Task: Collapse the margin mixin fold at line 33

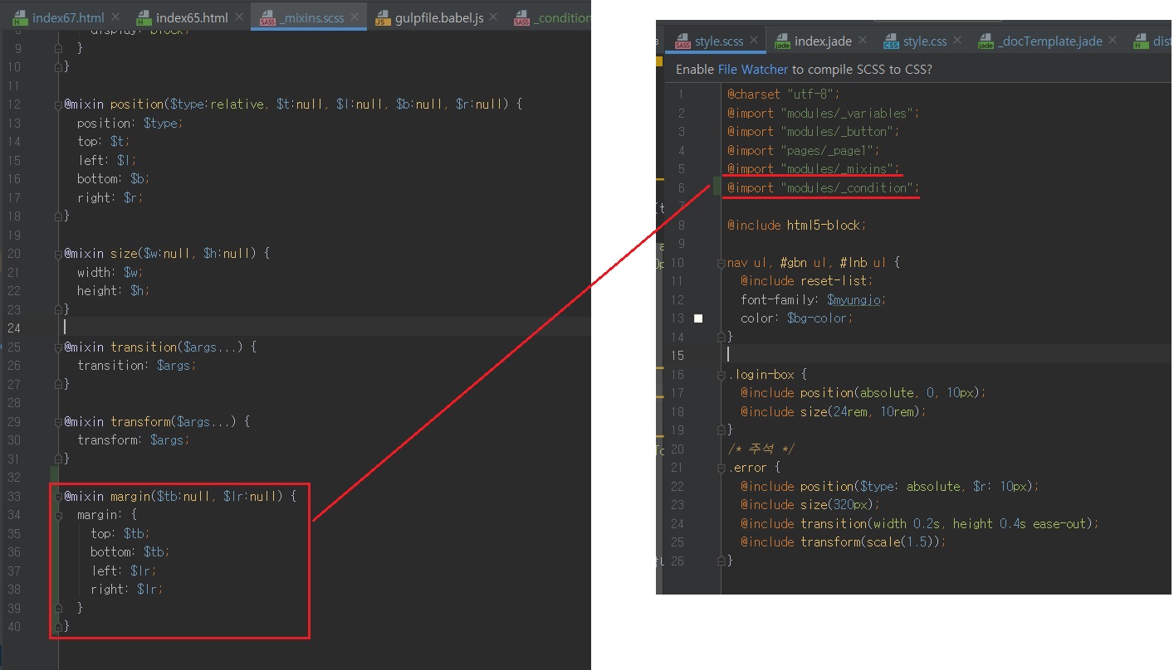Action: click(x=58, y=496)
